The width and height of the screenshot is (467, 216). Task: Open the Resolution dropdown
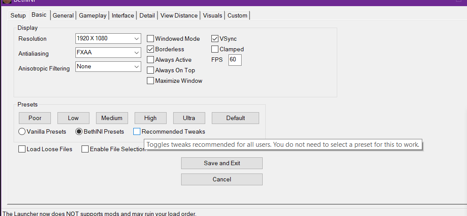108,39
